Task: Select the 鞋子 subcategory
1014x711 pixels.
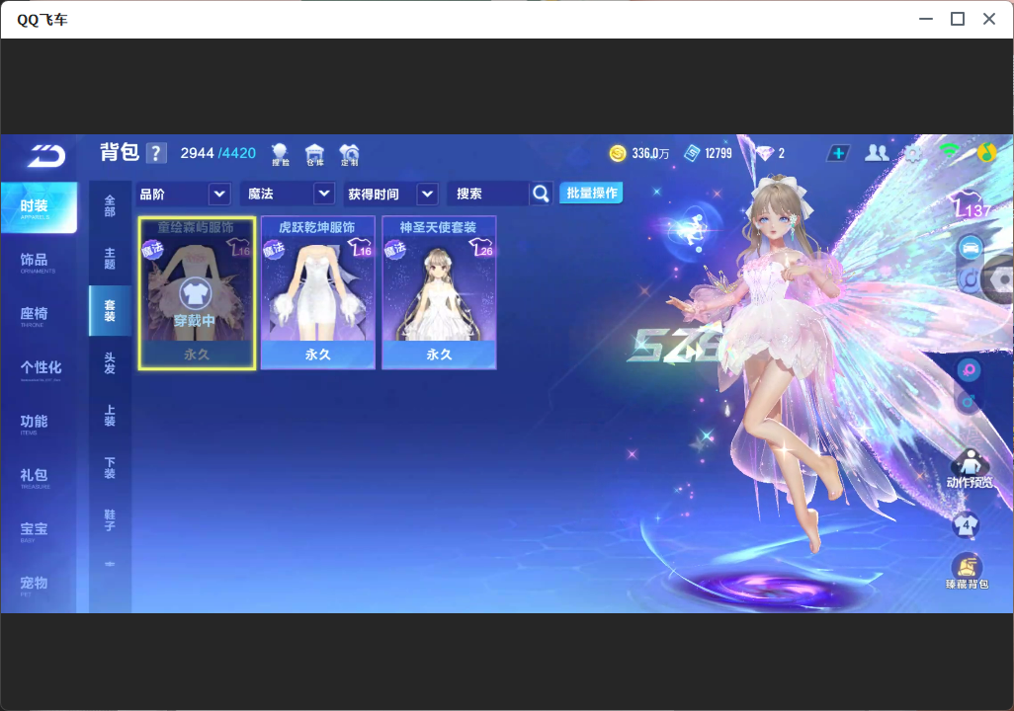Action: [x=110, y=520]
